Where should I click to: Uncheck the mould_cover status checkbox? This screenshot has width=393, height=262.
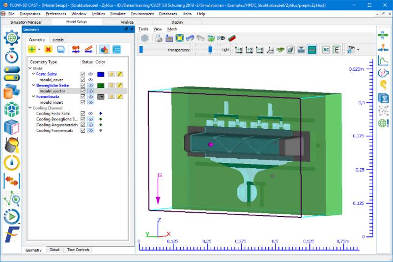(x=83, y=80)
